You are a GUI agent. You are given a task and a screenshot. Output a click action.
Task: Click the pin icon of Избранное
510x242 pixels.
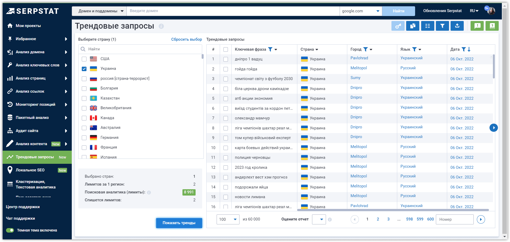tap(10, 39)
